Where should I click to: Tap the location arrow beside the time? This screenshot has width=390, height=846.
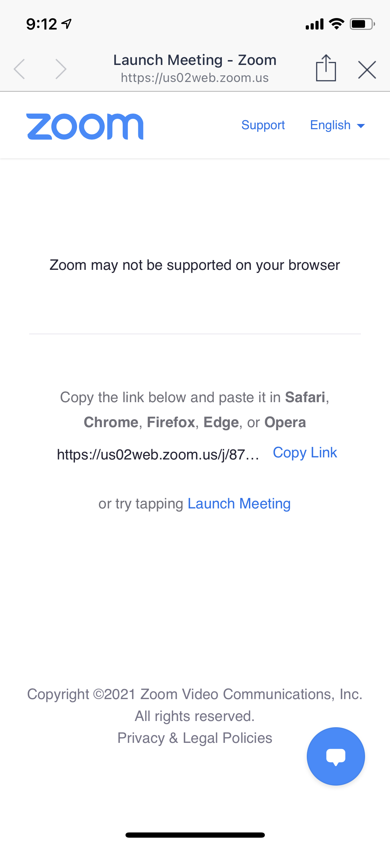[67, 24]
